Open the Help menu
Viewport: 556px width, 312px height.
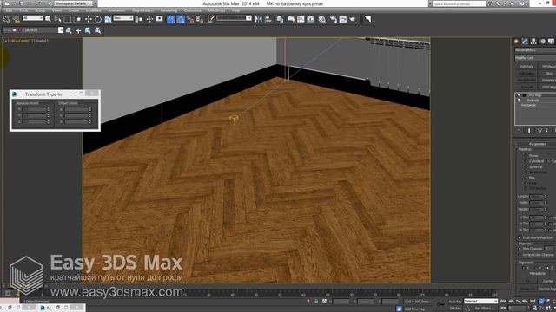click(x=235, y=10)
